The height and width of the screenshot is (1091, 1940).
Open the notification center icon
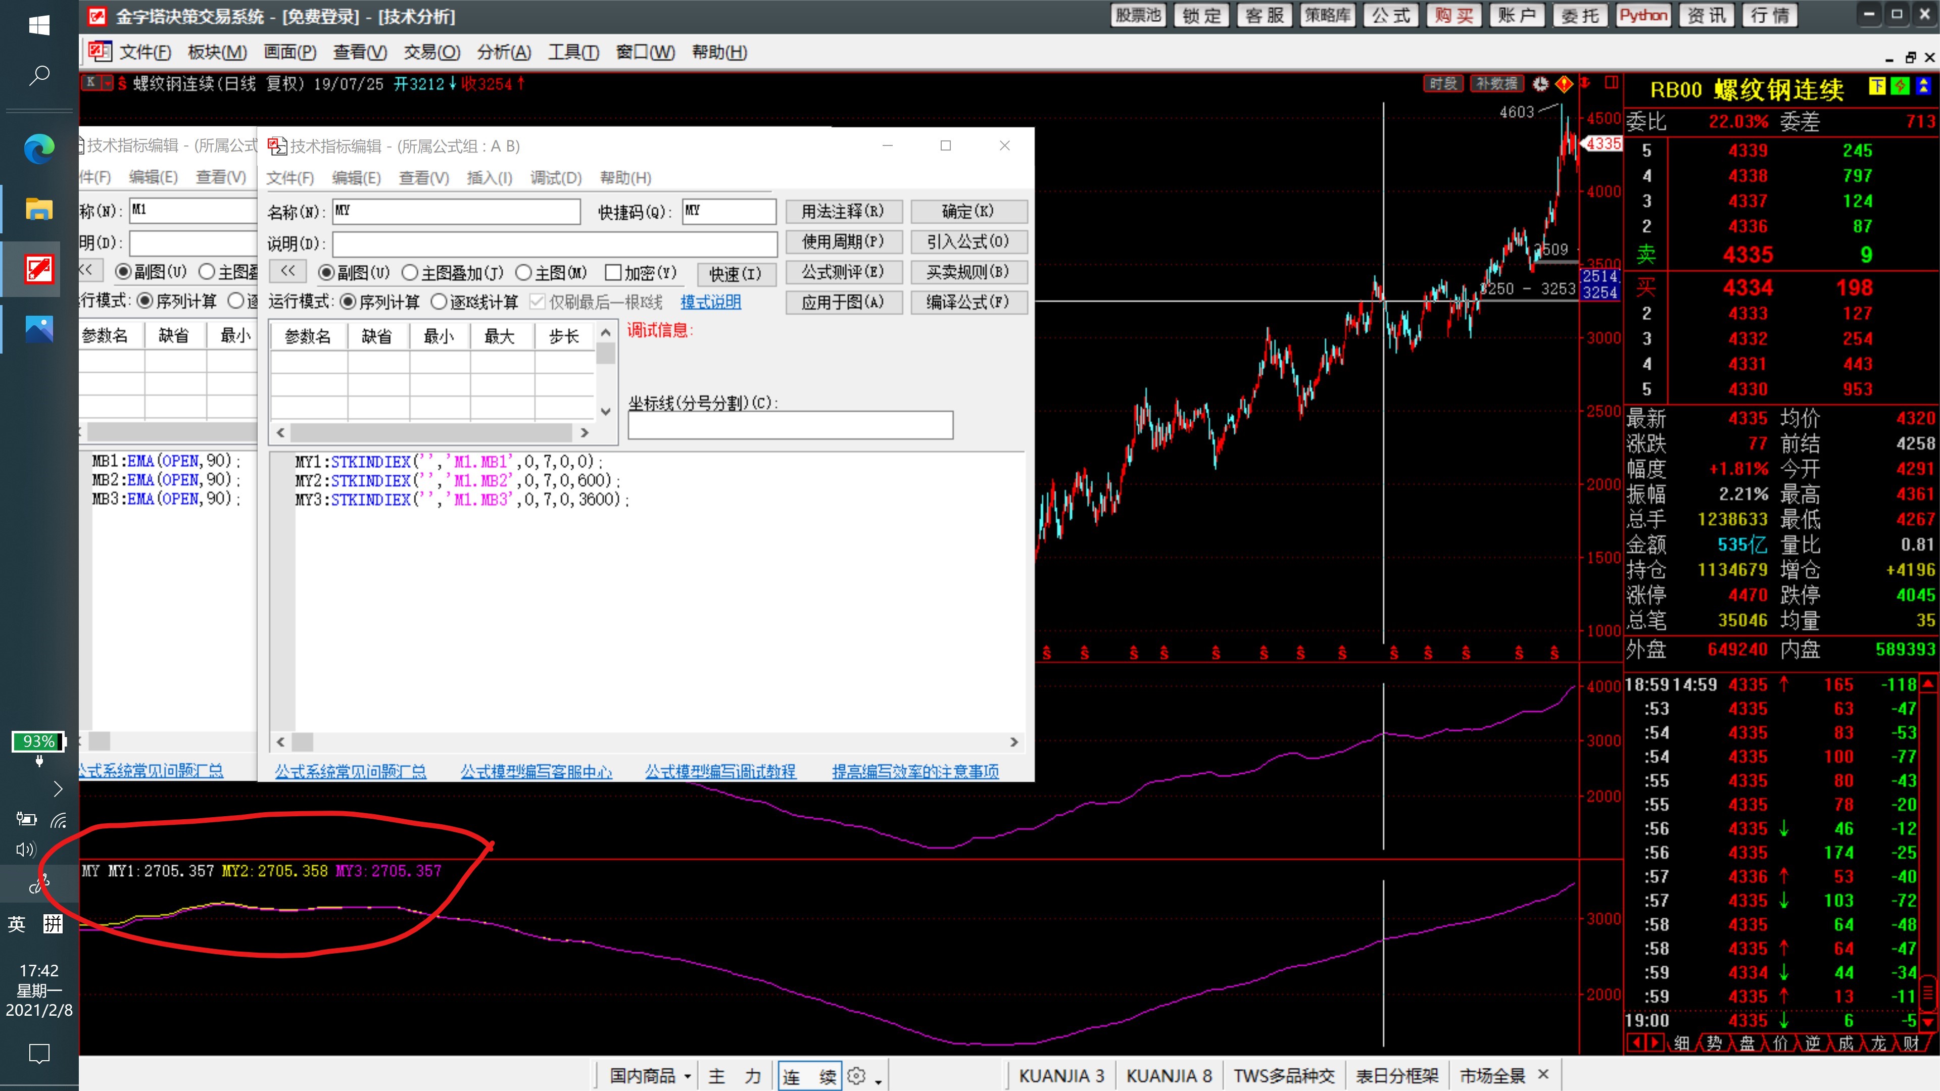pos(39,1053)
